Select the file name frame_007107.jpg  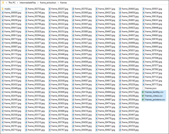153,73
